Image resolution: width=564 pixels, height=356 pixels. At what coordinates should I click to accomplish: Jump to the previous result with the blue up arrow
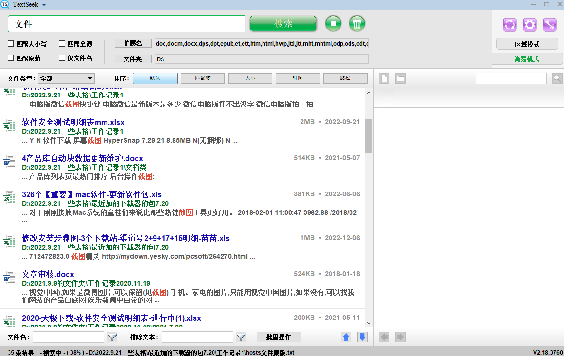pos(346,337)
